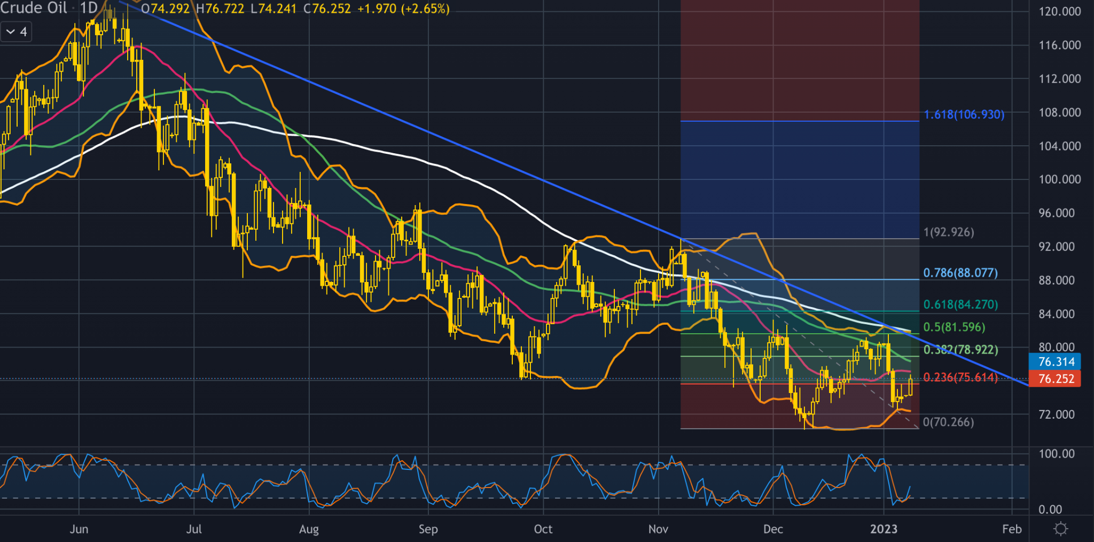Image resolution: width=1094 pixels, height=542 pixels.
Task: Select the 0.618(84.270) Fibonacci level label
Action: coord(960,304)
